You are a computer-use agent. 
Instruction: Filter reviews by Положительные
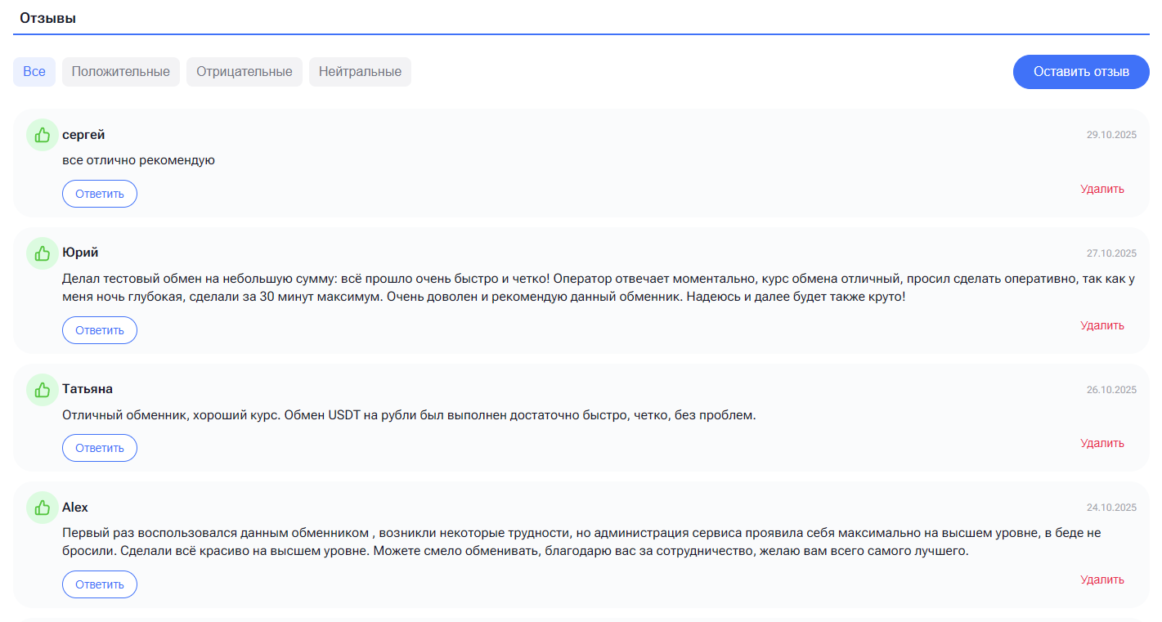coord(121,72)
